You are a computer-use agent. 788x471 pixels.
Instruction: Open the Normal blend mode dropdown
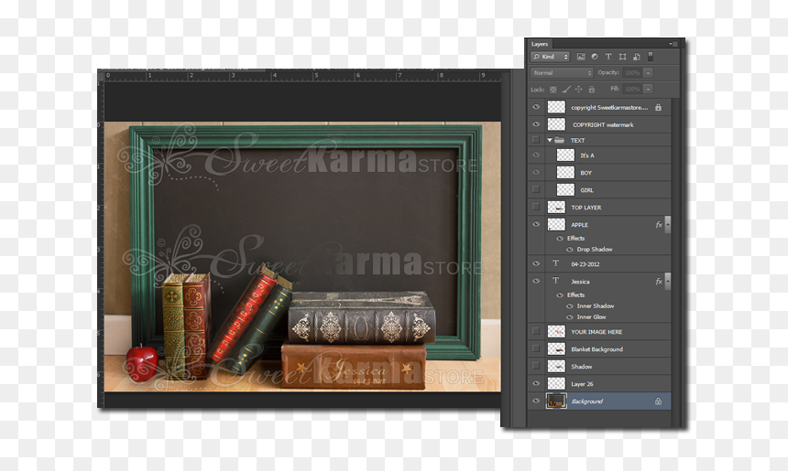562,73
